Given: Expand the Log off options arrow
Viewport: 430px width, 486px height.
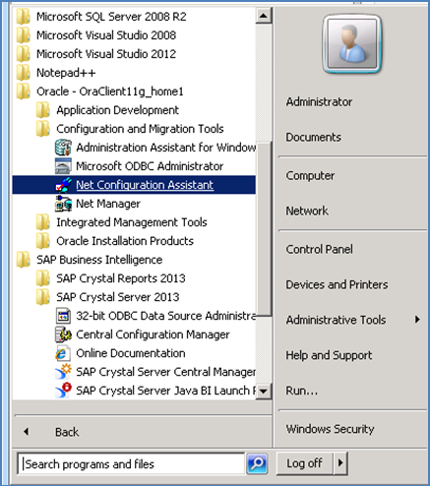Looking at the screenshot, I should click(x=340, y=463).
